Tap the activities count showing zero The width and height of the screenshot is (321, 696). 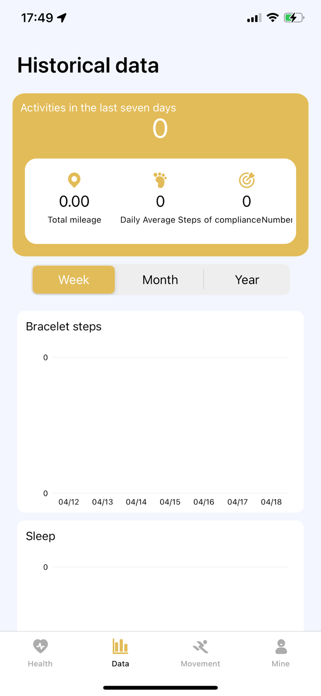(160, 128)
